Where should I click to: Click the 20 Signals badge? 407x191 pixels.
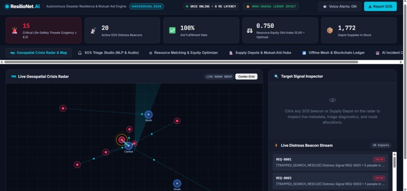coord(381,145)
